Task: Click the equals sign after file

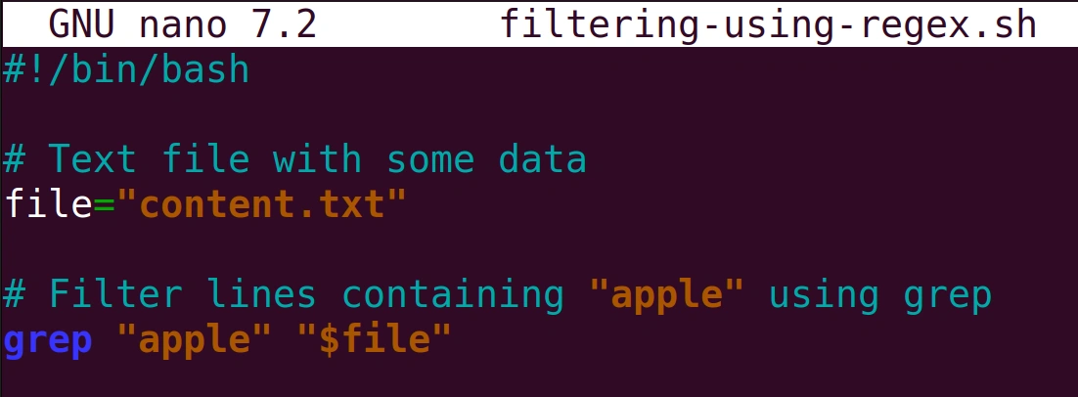Action: click(103, 205)
